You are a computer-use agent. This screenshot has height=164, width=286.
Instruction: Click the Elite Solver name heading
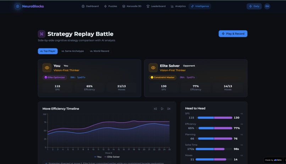point(170,66)
